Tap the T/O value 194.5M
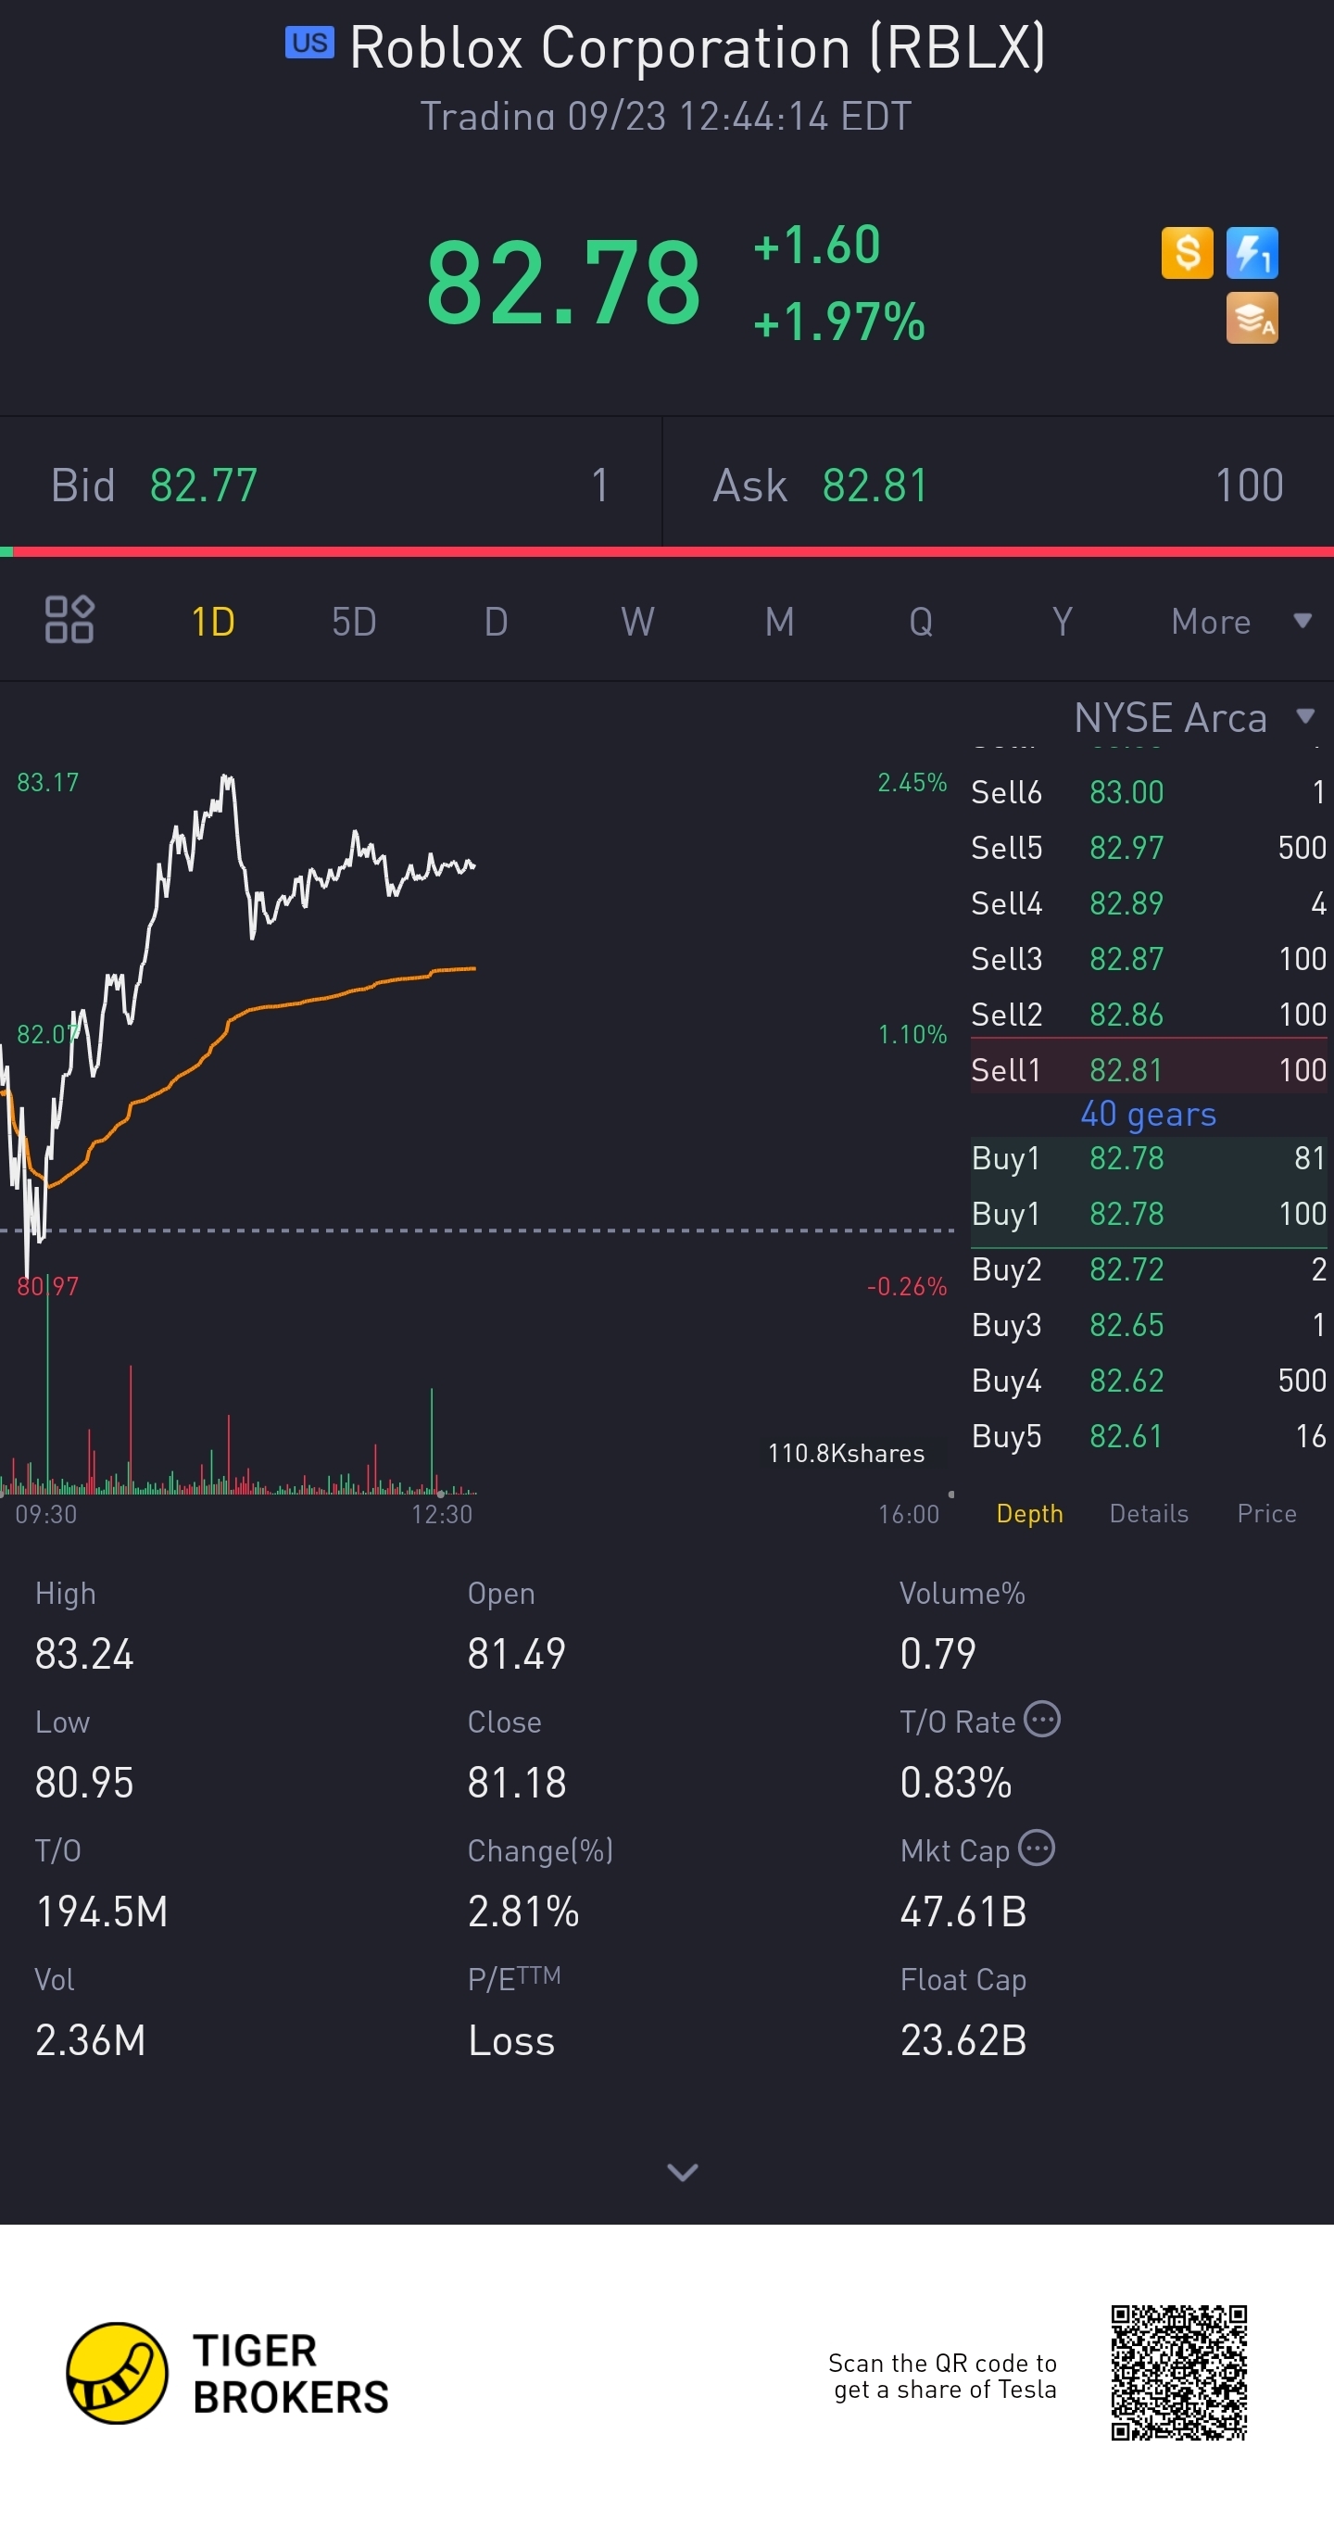The image size is (1334, 2523). 102,1911
